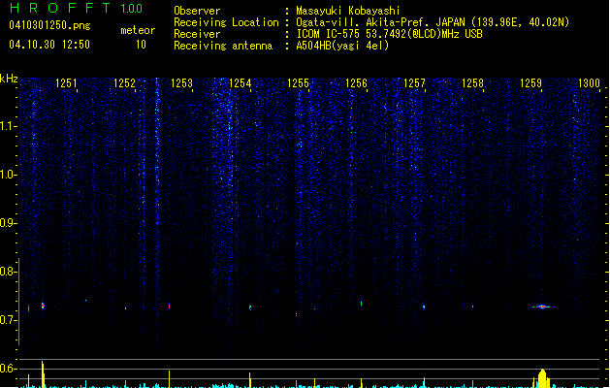Screen dimensions: 610x388
Task: Click the Observer label
Action: (x=197, y=11)
